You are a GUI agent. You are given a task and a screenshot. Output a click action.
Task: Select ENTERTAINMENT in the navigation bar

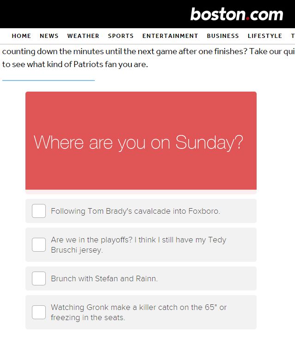pyautogui.click(x=170, y=36)
